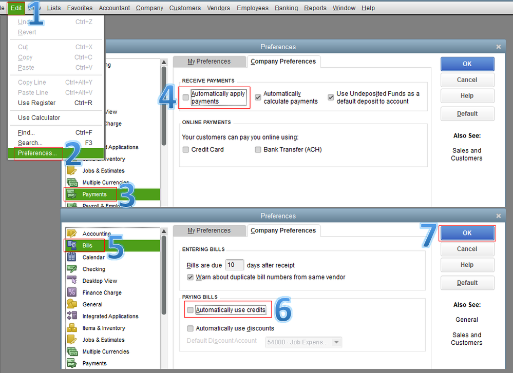Click the scroll up arrow in upper preferences list
The height and width of the screenshot is (373, 513).
[164, 62]
